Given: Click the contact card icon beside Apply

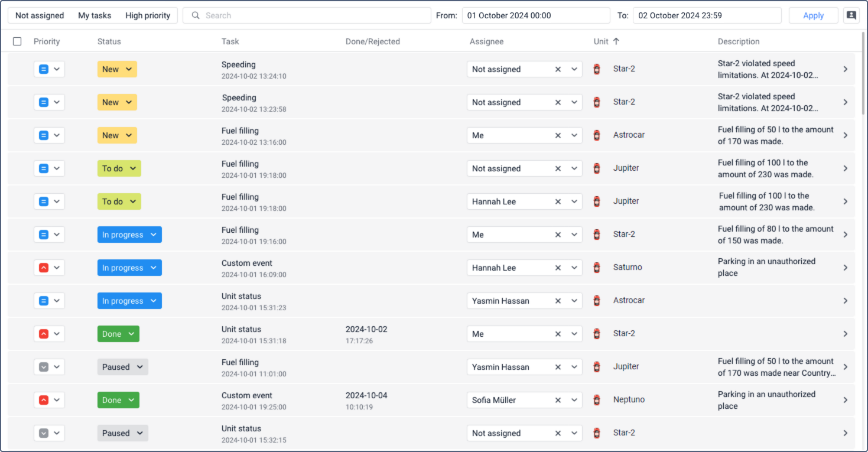Looking at the screenshot, I should point(851,15).
